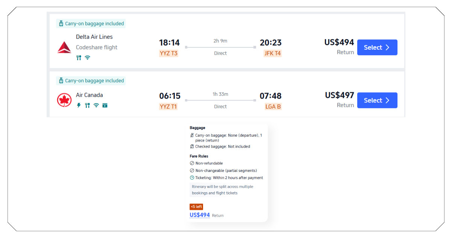452x238 pixels.
Task: Click the <5 left availability badge
Action: 196,206
